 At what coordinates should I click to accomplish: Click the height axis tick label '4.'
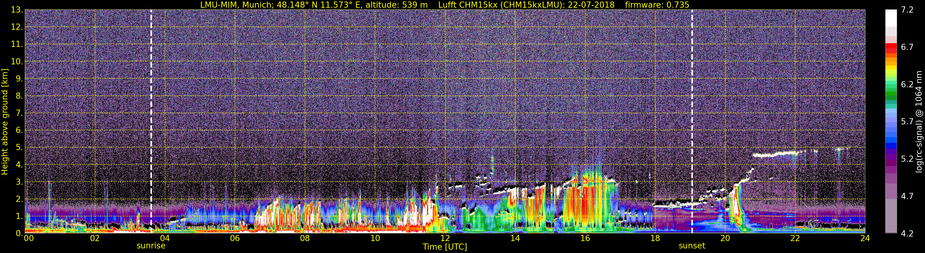[x=19, y=165]
